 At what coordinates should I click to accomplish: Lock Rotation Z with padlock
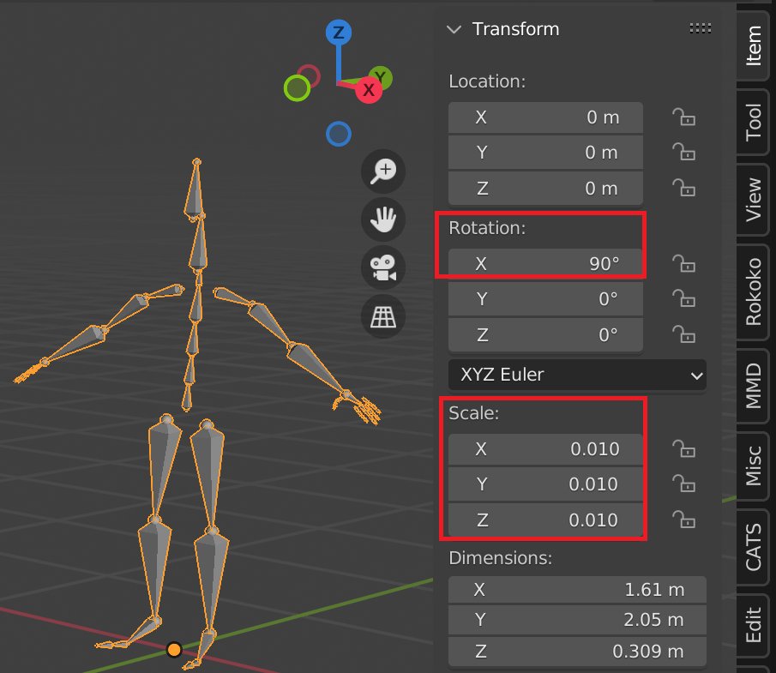pyautogui.click(x=684, y=334)
